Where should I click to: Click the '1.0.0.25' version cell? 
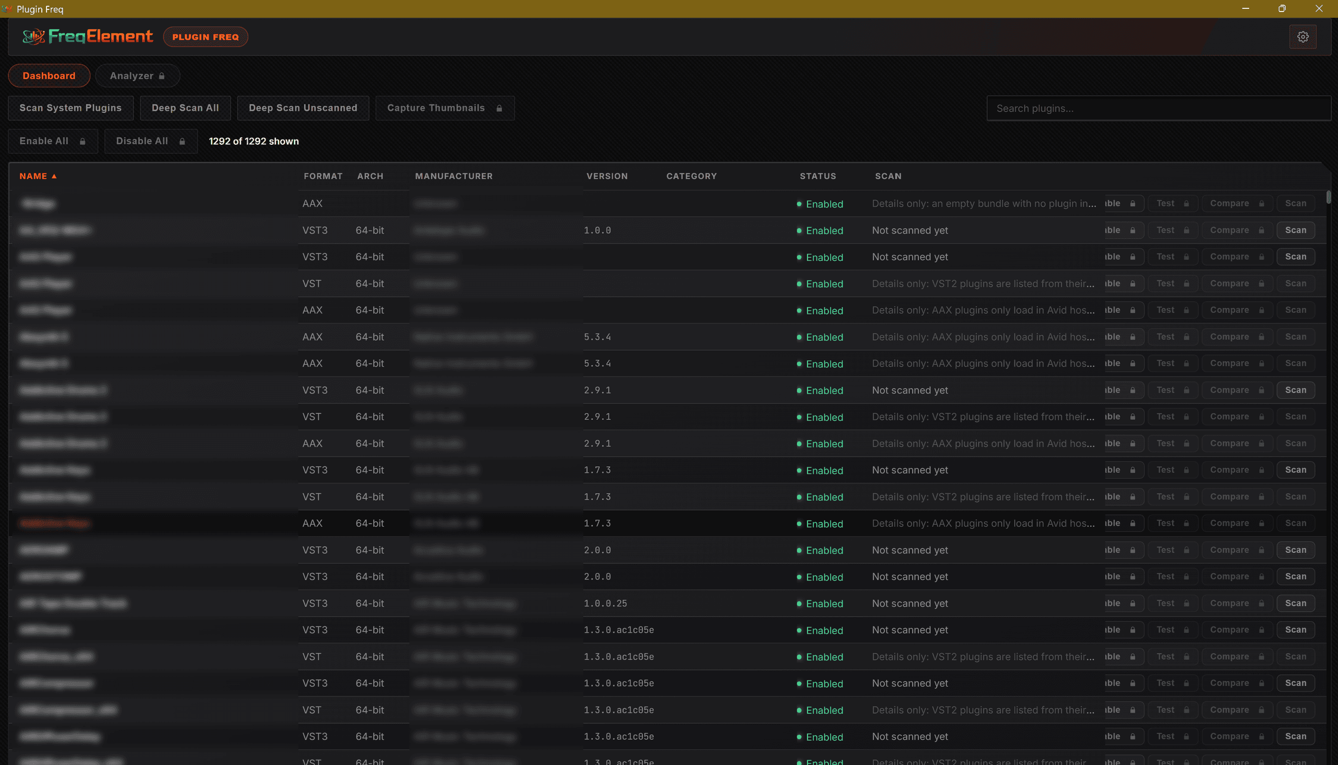(605, 603)
